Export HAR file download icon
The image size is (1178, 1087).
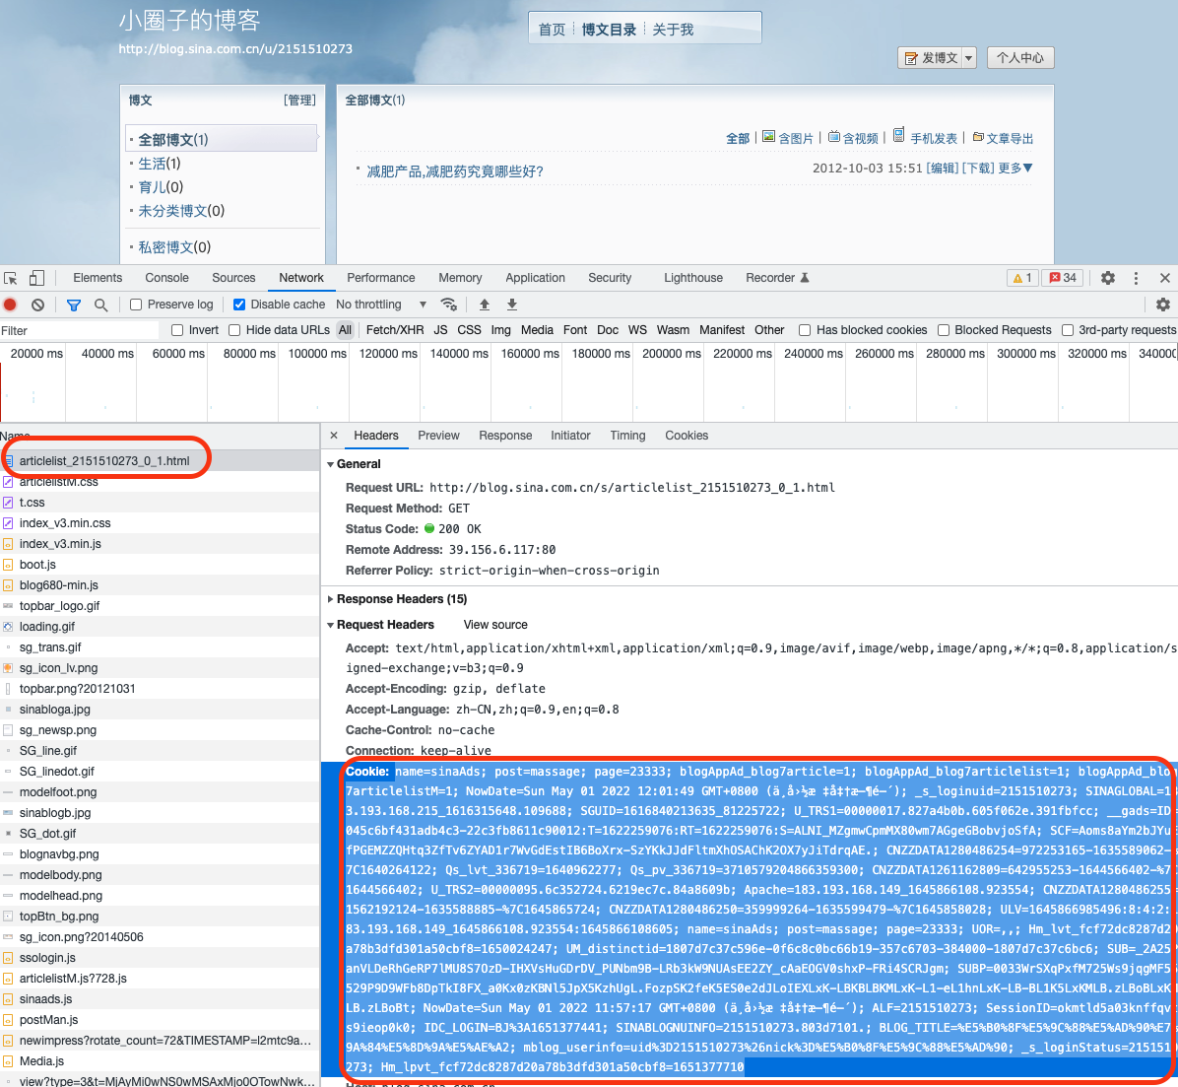[511, 305]
